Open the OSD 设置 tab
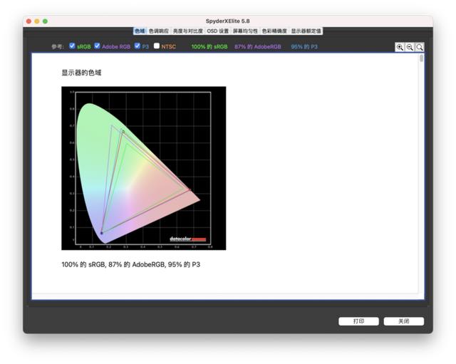The height and width of the screenshot is (364, 456). click(218, 31)
